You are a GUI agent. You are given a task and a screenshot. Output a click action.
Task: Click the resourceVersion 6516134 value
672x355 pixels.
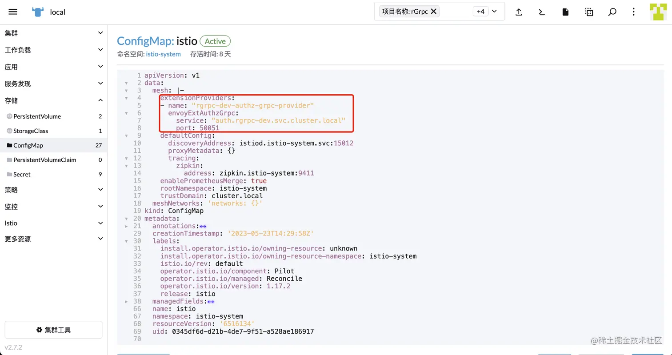point(237,324)
